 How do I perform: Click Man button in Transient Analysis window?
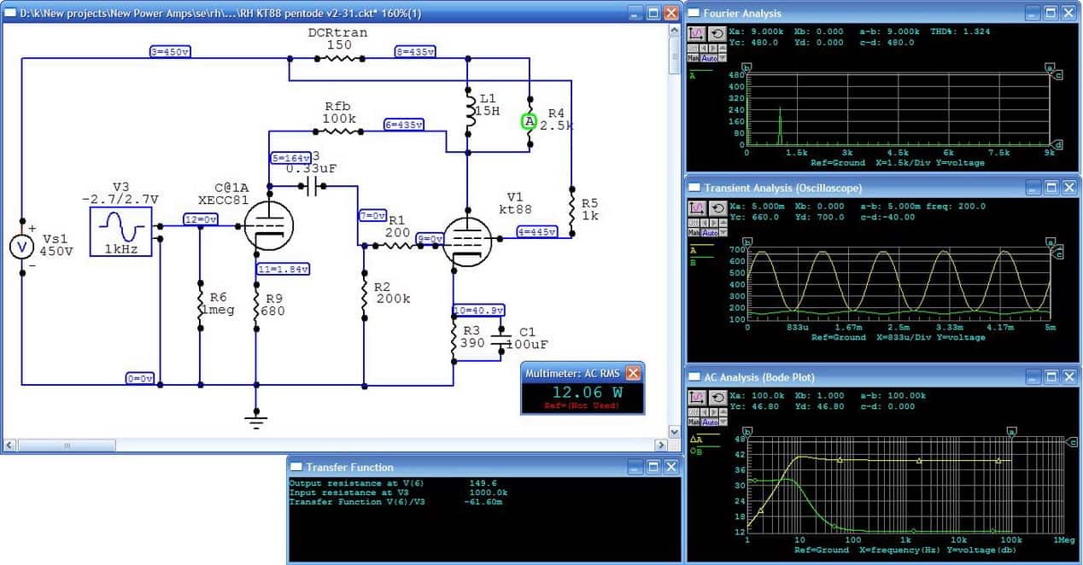click(x=694, y=233)
